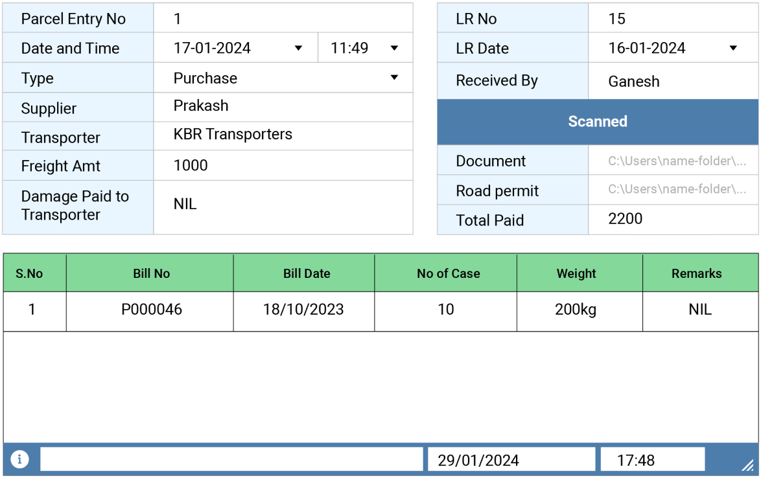Click the Weight column header

coord(576,273)
